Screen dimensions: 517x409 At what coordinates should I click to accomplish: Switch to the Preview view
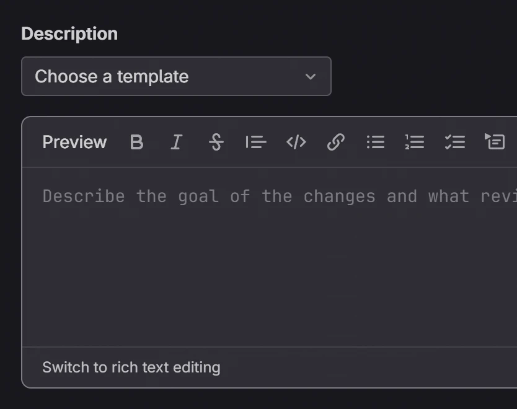coord(74,143)
